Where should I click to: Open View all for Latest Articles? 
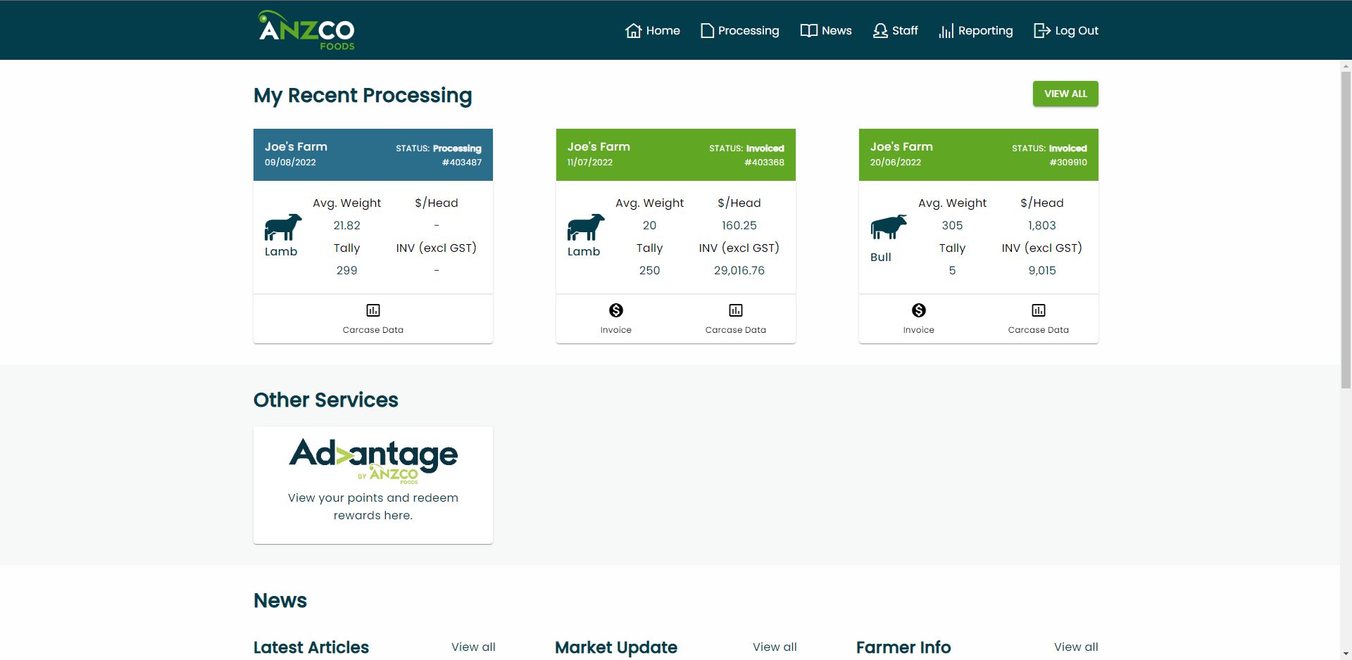[473, 647]
